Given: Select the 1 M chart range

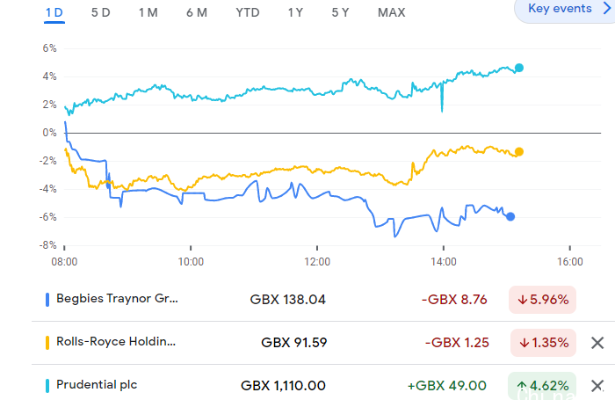Looking at the screenshot, I should click(x=148, y=12).
